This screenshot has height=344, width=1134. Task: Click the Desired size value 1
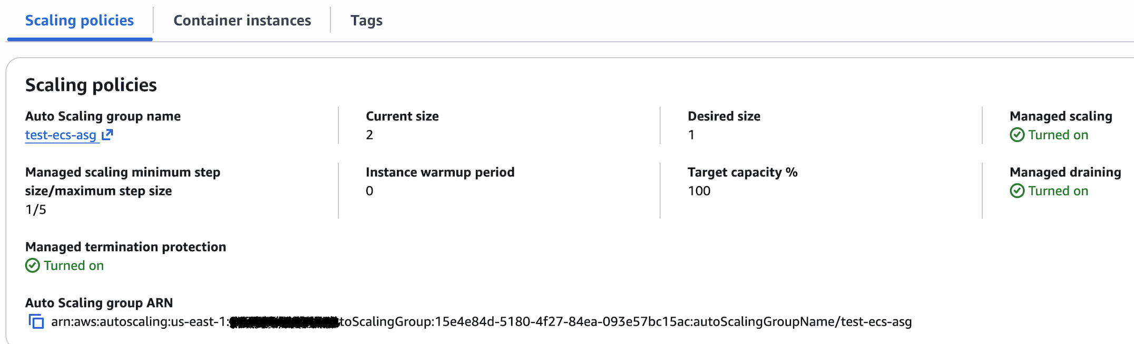click(691, 135)
